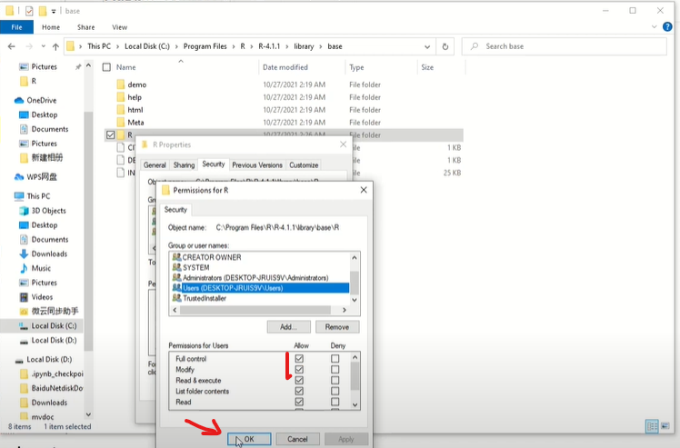This screenshot has width=680, height=448.
Task: Select Users (DESKTOP-JRUIS9V\Users) entry
Action: pyautogui.click(x=260, y=288)
